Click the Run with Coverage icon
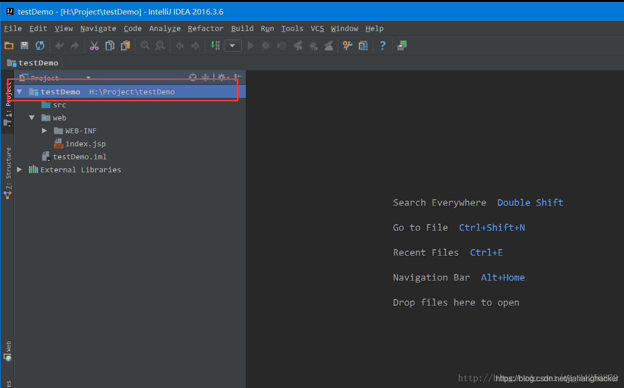Screen dimensions: 624x388 click(x=282, y=45)
